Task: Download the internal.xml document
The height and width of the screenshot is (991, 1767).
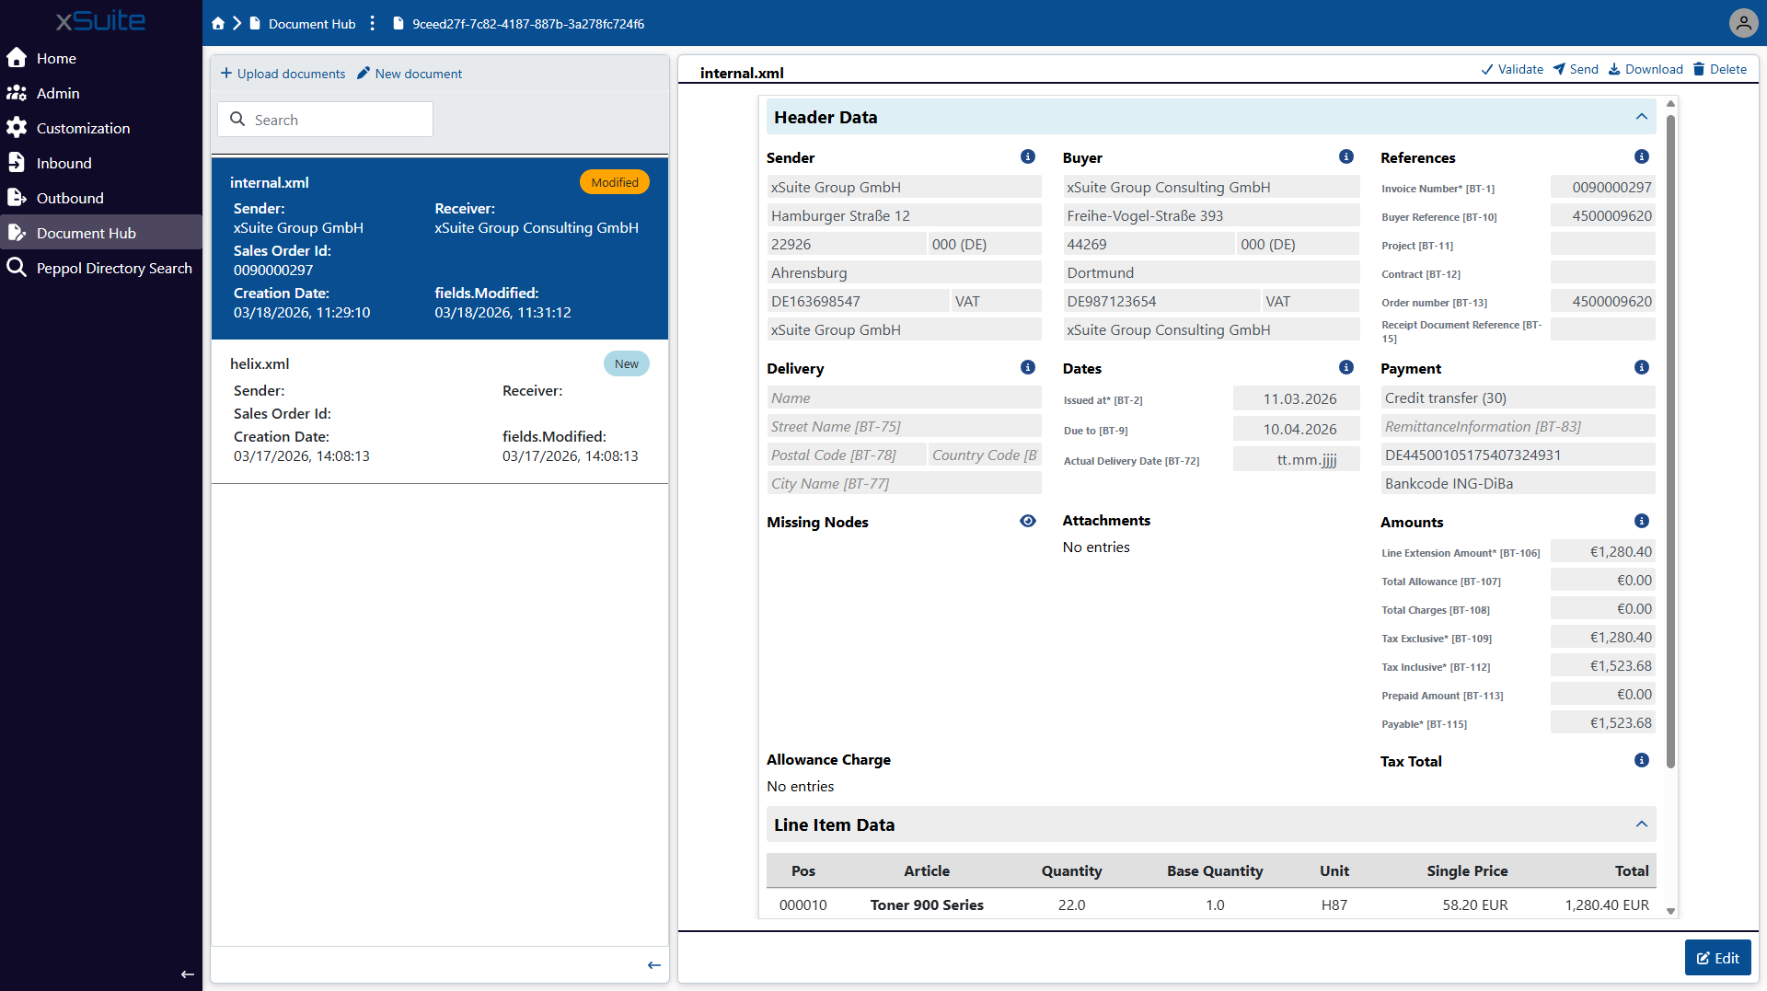Action: pos(1646,69)
